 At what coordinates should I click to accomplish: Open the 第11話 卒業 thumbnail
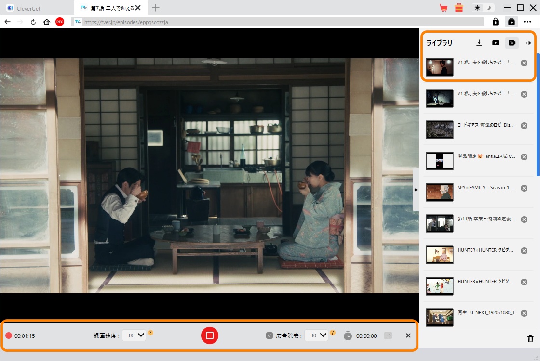pos(439,223)
